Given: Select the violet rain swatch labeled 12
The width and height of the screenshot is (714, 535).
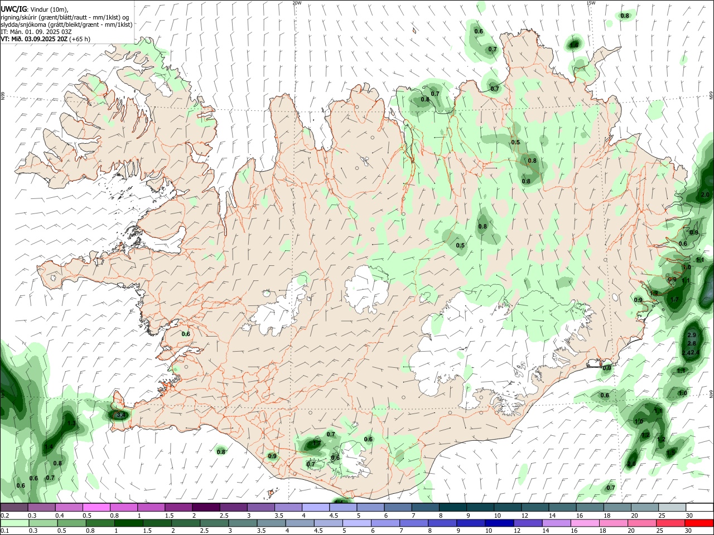Looking at the screenshot, I should pos(527,523).
